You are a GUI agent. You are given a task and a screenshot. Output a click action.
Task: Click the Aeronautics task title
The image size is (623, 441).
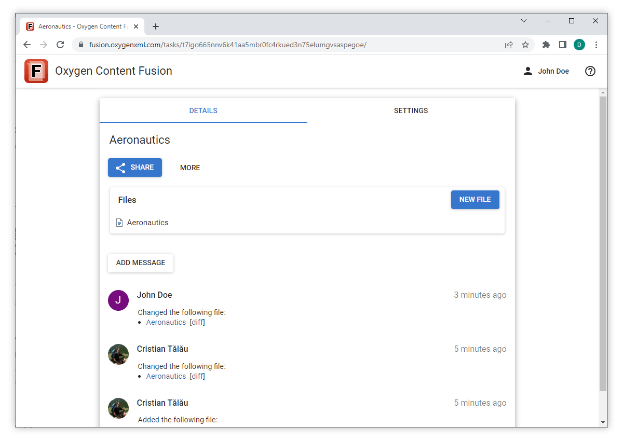click(x=140, y=140)
